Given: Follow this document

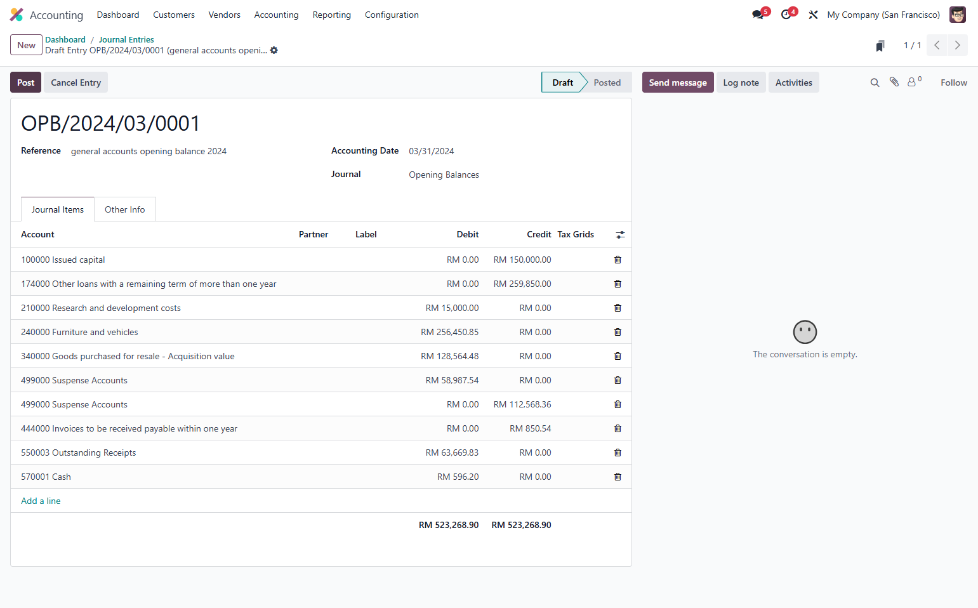Looking at the screenshot, I should (x=954, y=83).
